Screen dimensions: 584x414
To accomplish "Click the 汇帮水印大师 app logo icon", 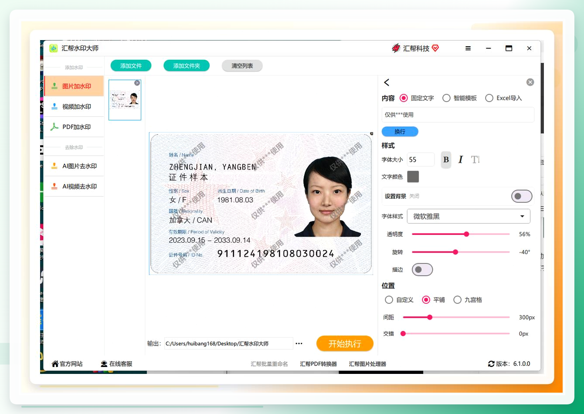I will [54, 48].
